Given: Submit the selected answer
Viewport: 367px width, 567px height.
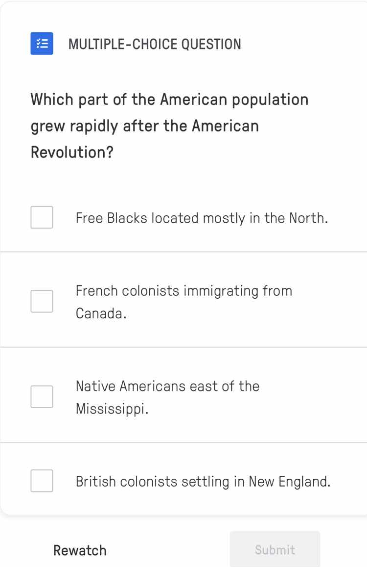Looking at the screenshot, I should click(x=275, y=550).
